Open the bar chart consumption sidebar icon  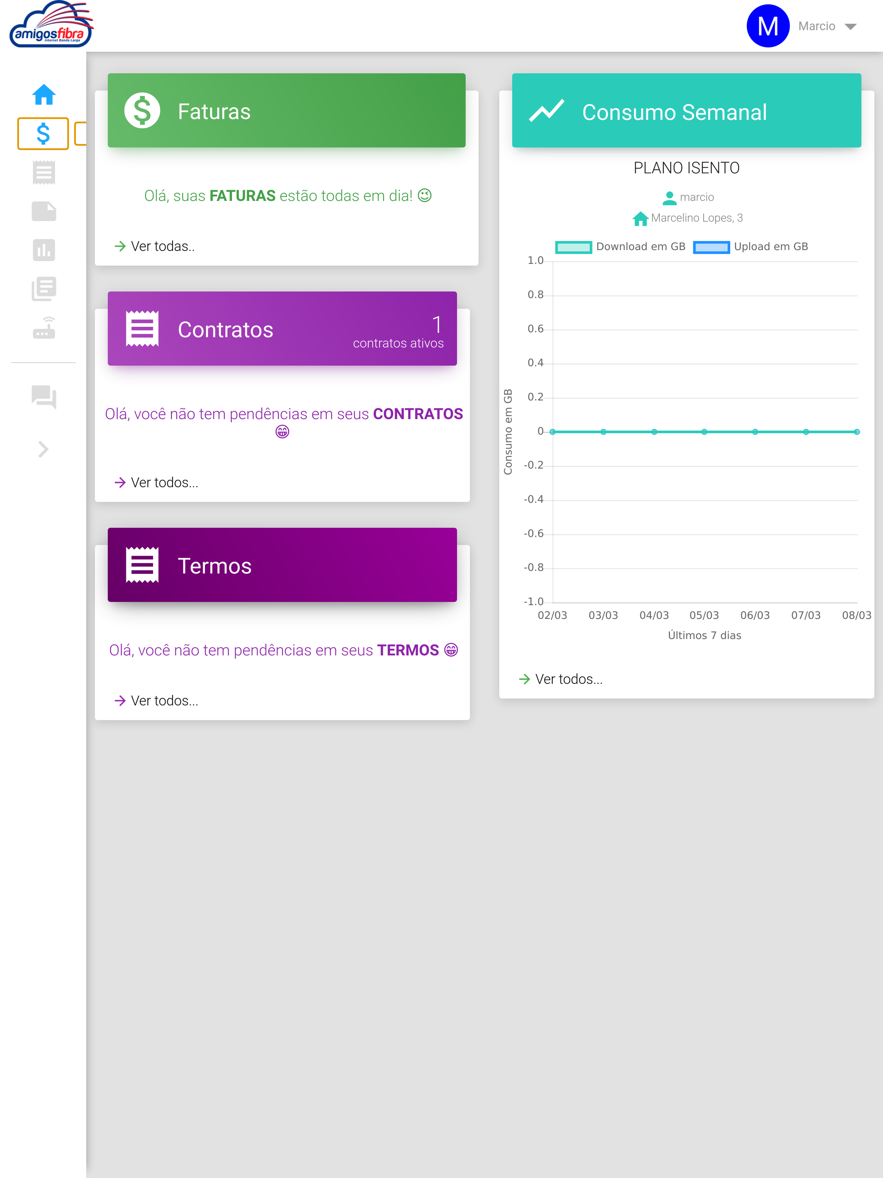44,250
